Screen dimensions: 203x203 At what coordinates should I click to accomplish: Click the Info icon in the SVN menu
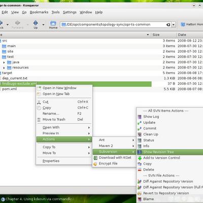click(x=140, y=146)
